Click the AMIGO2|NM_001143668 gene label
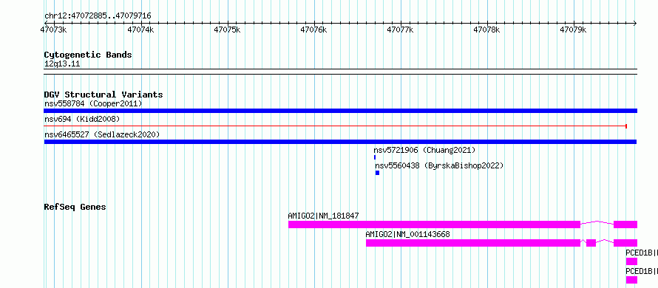This screenshot has height=288, width=658. coord(407,234)
